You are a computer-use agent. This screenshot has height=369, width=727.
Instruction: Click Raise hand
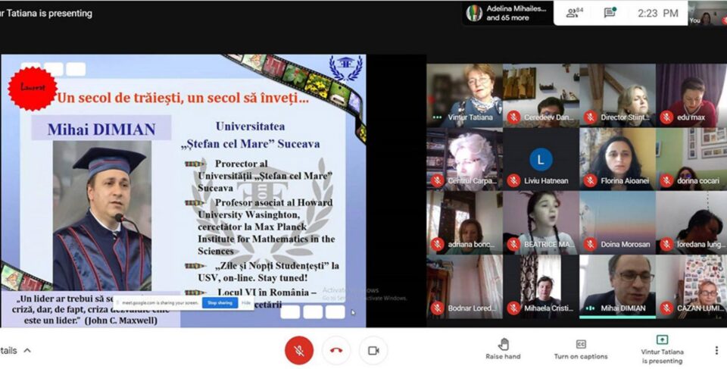(x=503, y=349)
